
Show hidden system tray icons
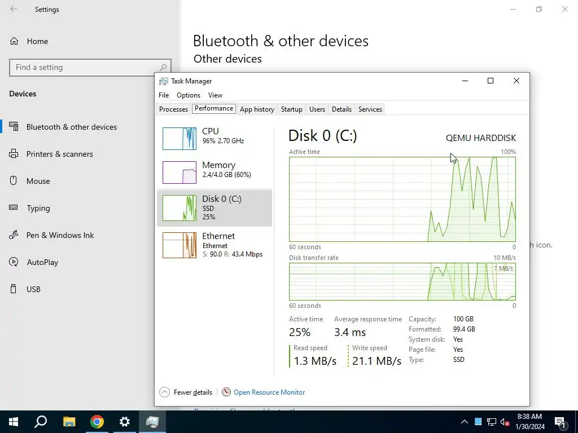pos(465,422)
